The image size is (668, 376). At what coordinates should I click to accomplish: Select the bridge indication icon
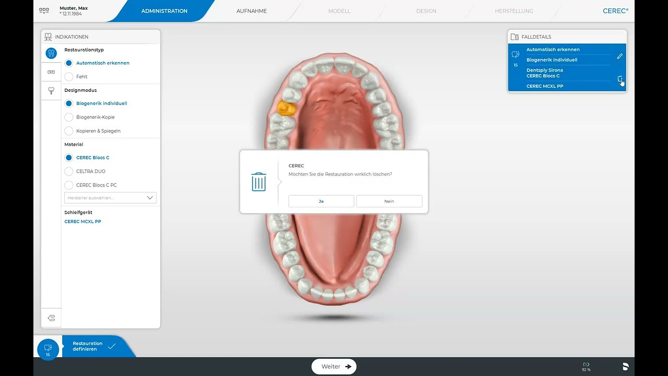click(x=51, y=72)
